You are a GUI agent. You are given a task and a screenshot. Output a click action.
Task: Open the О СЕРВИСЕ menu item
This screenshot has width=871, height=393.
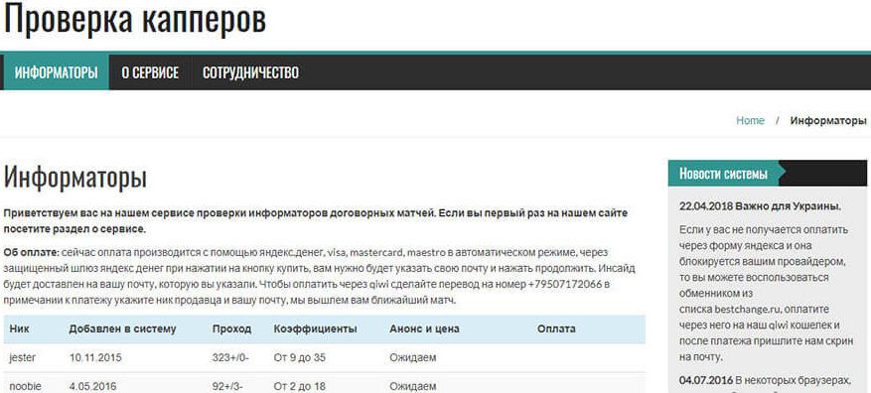(150, 72)
